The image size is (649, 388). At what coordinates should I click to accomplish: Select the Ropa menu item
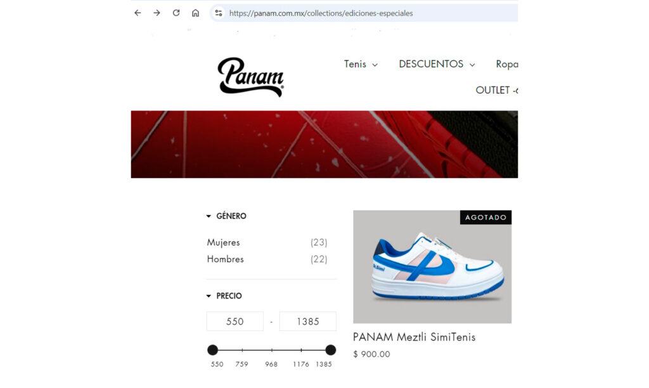(x=506, y=64)
